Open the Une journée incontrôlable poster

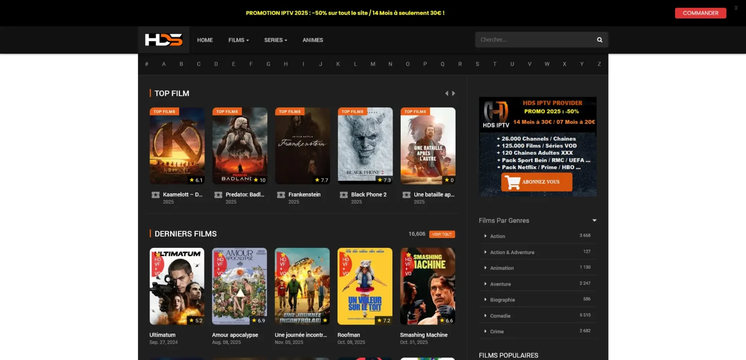point(302,286)
